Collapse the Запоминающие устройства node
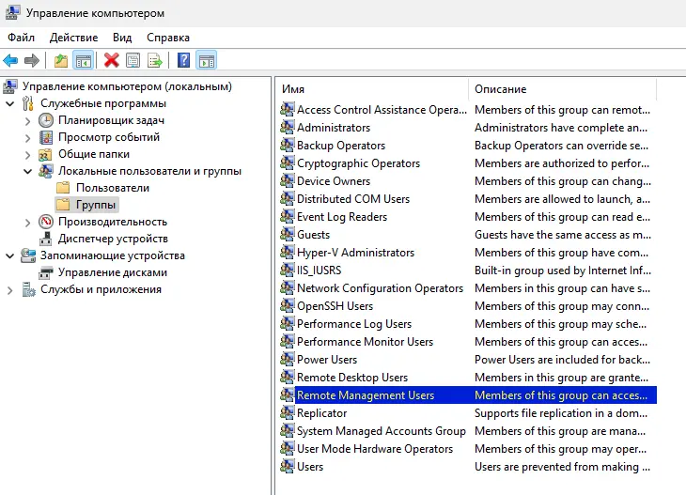686x495 pixels. [10, 255]
